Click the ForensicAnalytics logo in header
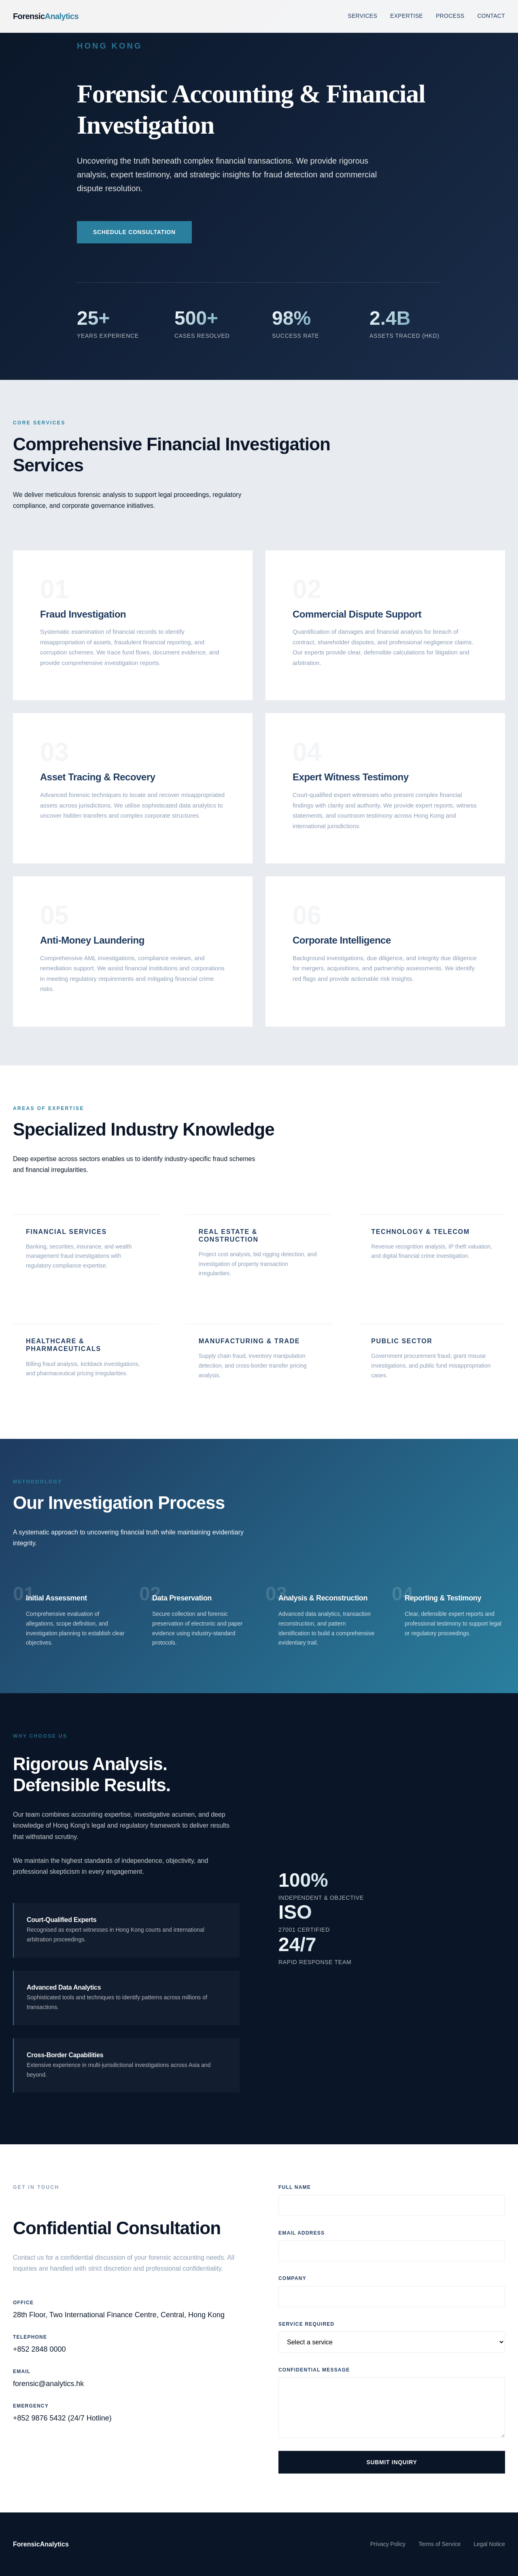Image resolution: width=518 pixels, height=2576 pixels. [x=45, y=16]
